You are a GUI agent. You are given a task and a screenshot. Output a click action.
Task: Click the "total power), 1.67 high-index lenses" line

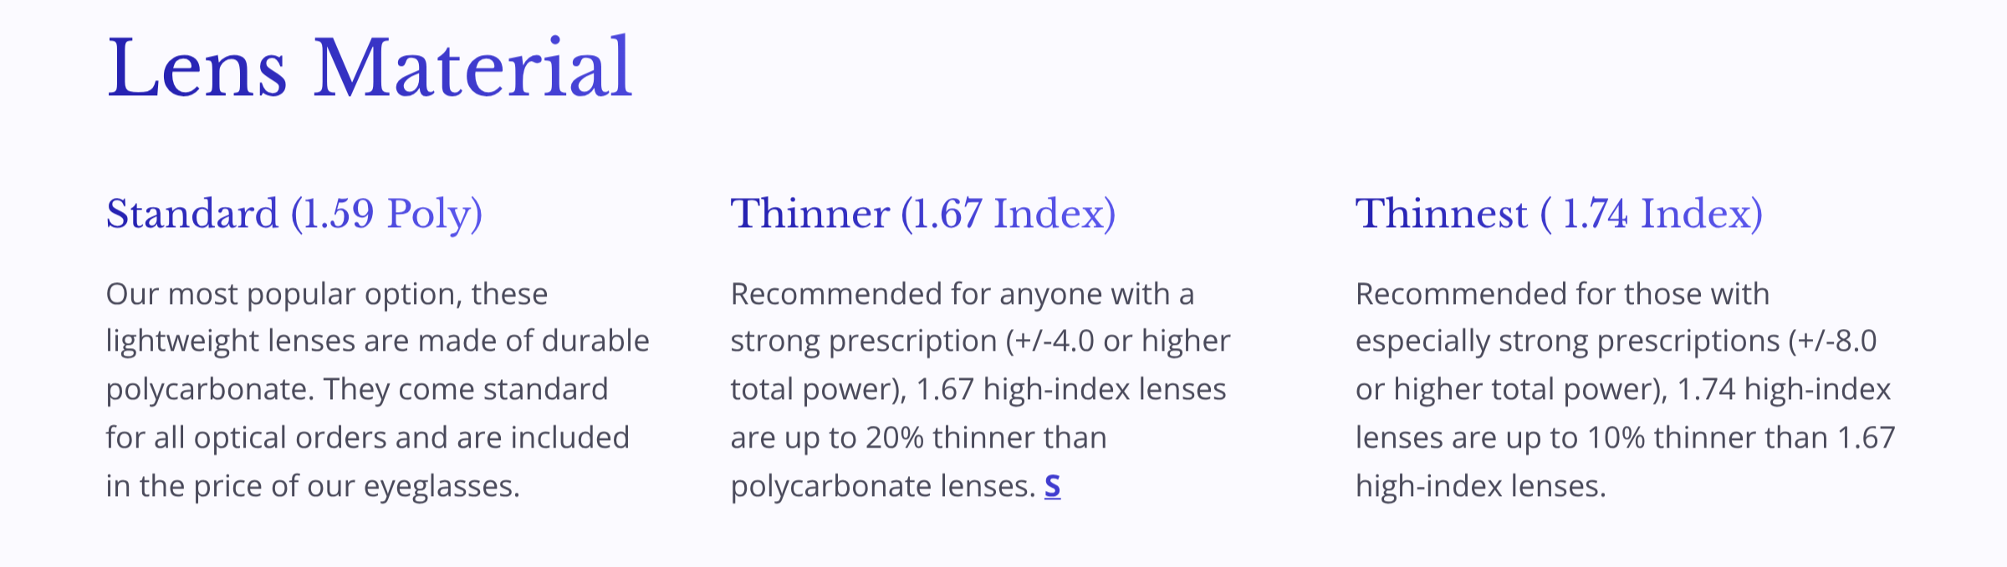pos(978,390)
